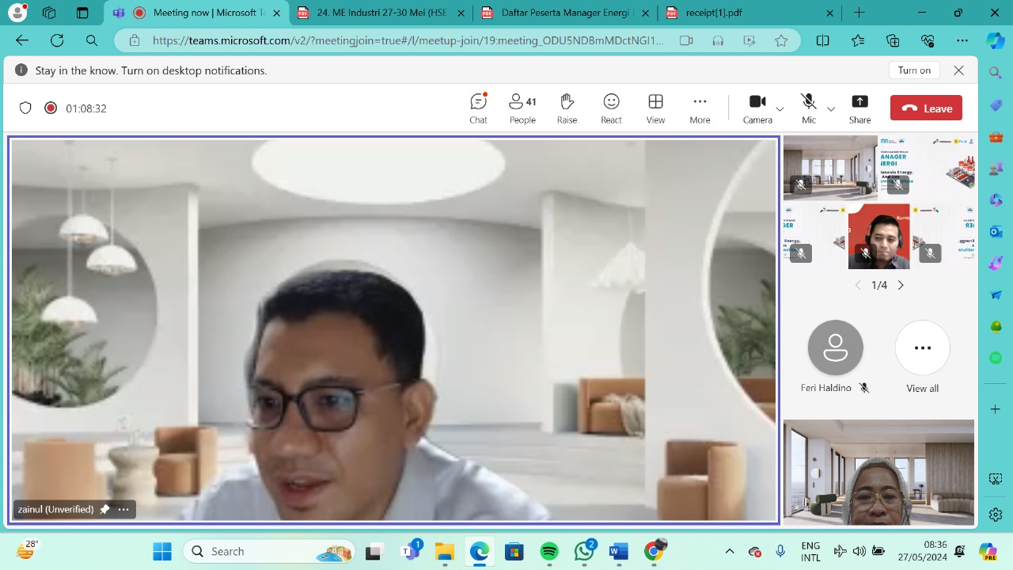Toggle the Mic mute button
The height and width of the screenshot is (570, 1013).
[808, 108]
